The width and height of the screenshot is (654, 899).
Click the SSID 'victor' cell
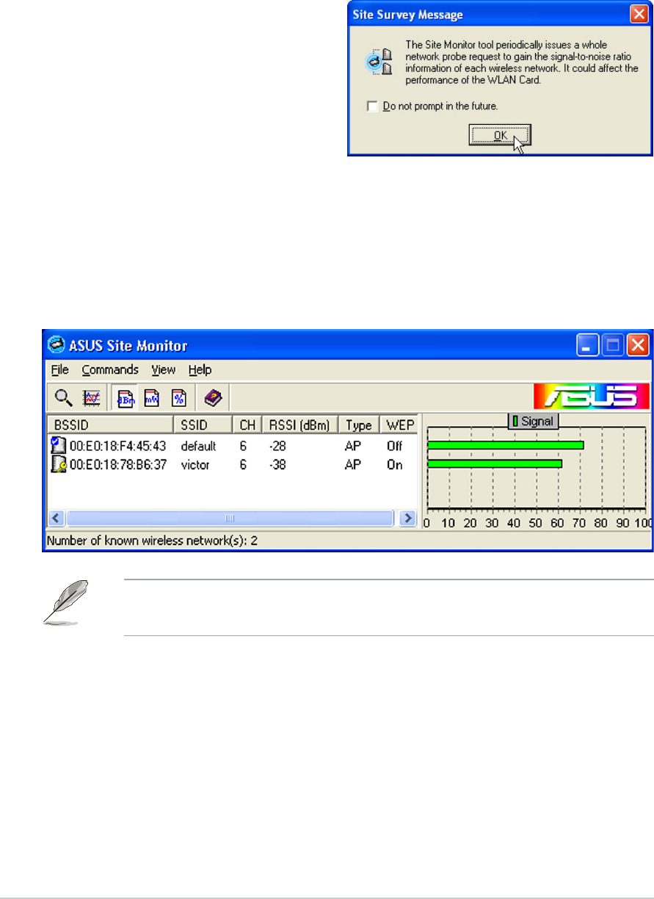[195, 465]
